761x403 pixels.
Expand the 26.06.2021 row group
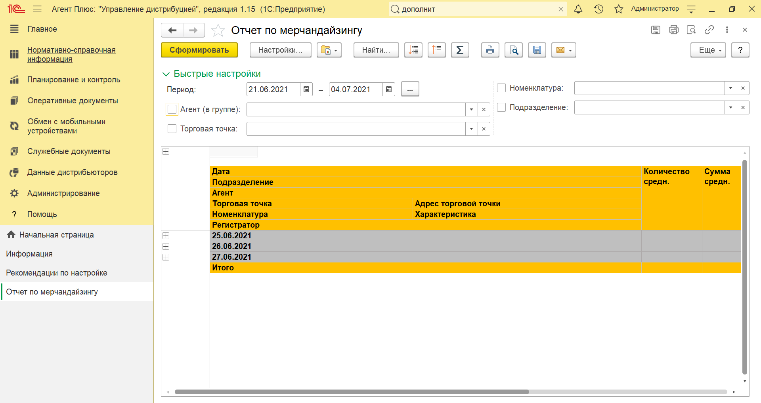pos(166,247)
